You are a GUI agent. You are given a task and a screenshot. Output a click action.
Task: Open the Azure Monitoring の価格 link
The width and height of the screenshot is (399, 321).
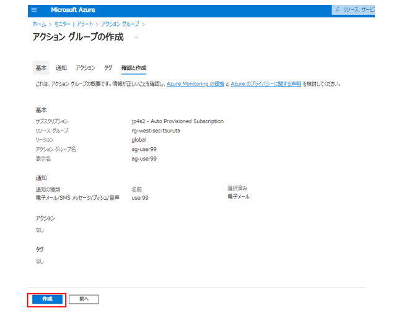coord(195,83)
